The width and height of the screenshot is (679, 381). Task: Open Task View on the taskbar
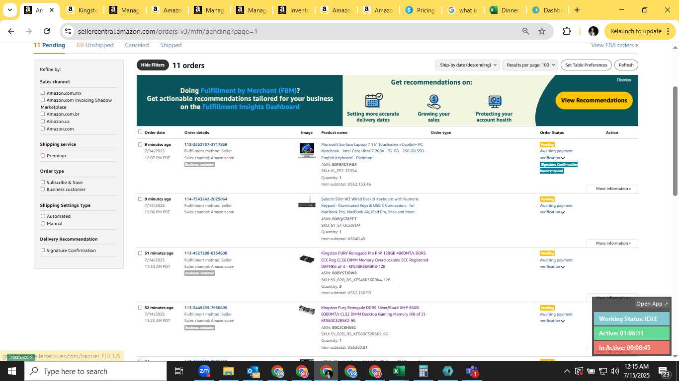(179, 371)
